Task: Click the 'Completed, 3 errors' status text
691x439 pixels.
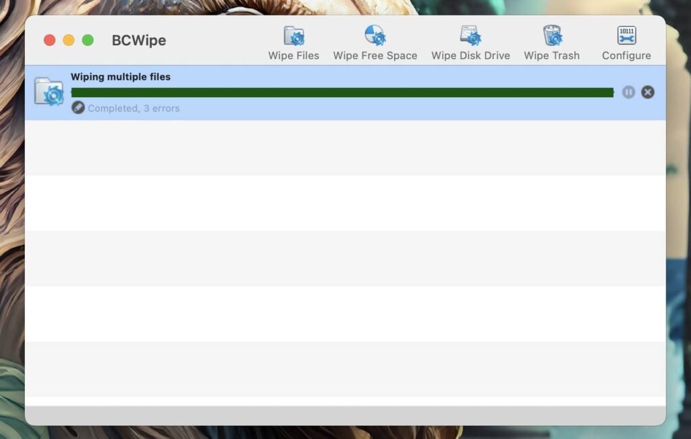Action: [134, 109]
